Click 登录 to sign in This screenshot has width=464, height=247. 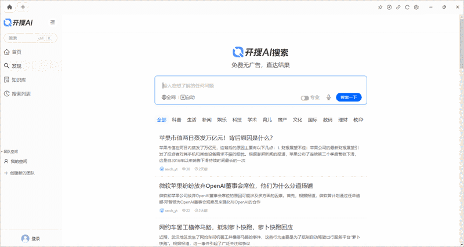pyautogui.click(x=36, y=239)
